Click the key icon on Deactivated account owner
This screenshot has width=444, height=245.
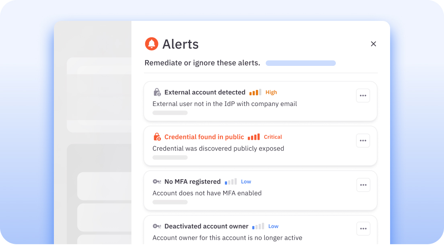click(x=156, y=226)
